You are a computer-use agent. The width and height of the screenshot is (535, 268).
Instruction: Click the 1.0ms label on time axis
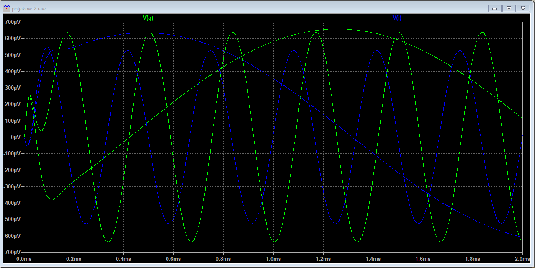click(273, 260)
